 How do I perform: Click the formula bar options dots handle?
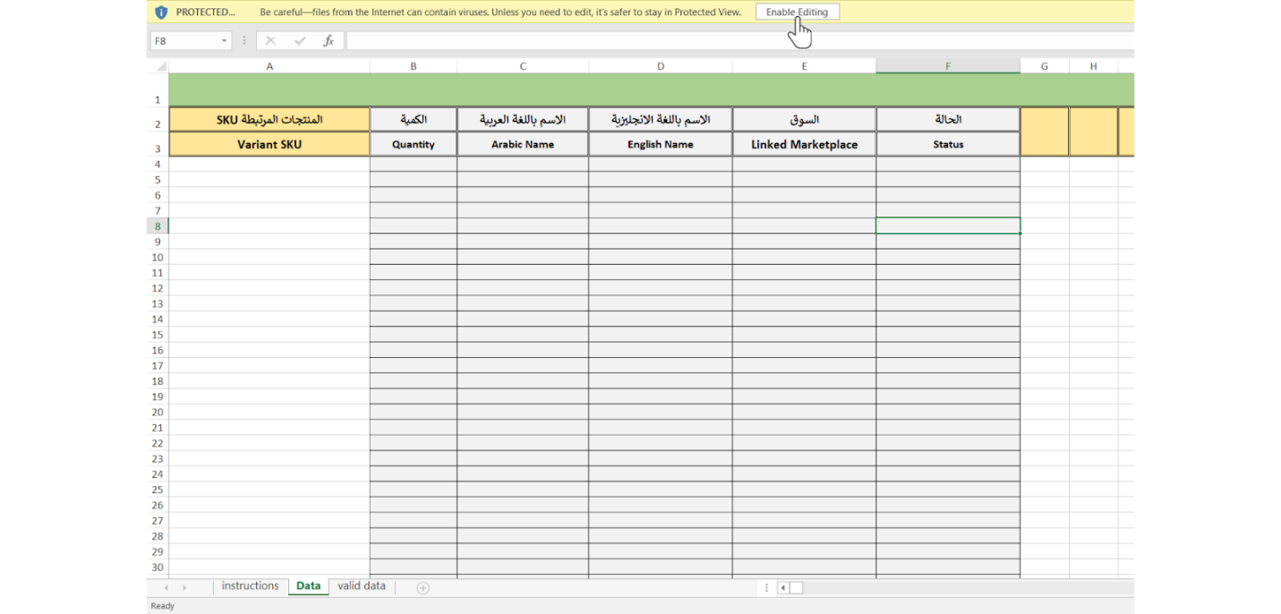point(244,41)
